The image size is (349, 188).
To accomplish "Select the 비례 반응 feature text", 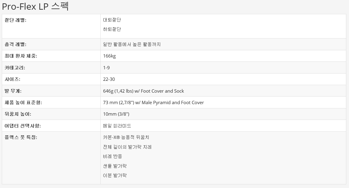I will (112, 157).
